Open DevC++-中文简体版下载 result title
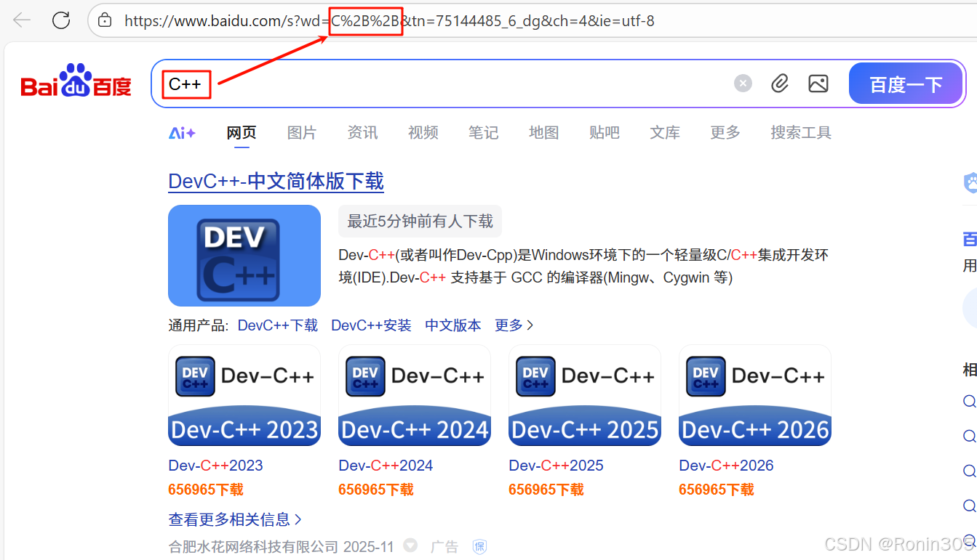The image size is (977, 560). pos(276,182)
